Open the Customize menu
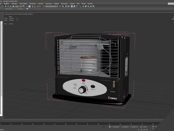The height and width of the screenshot is (131, 174). pos(49,4)
